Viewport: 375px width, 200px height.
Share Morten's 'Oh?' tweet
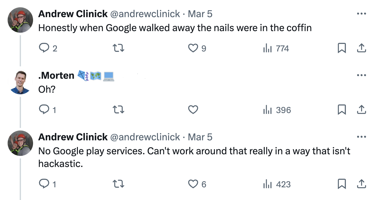361,110
